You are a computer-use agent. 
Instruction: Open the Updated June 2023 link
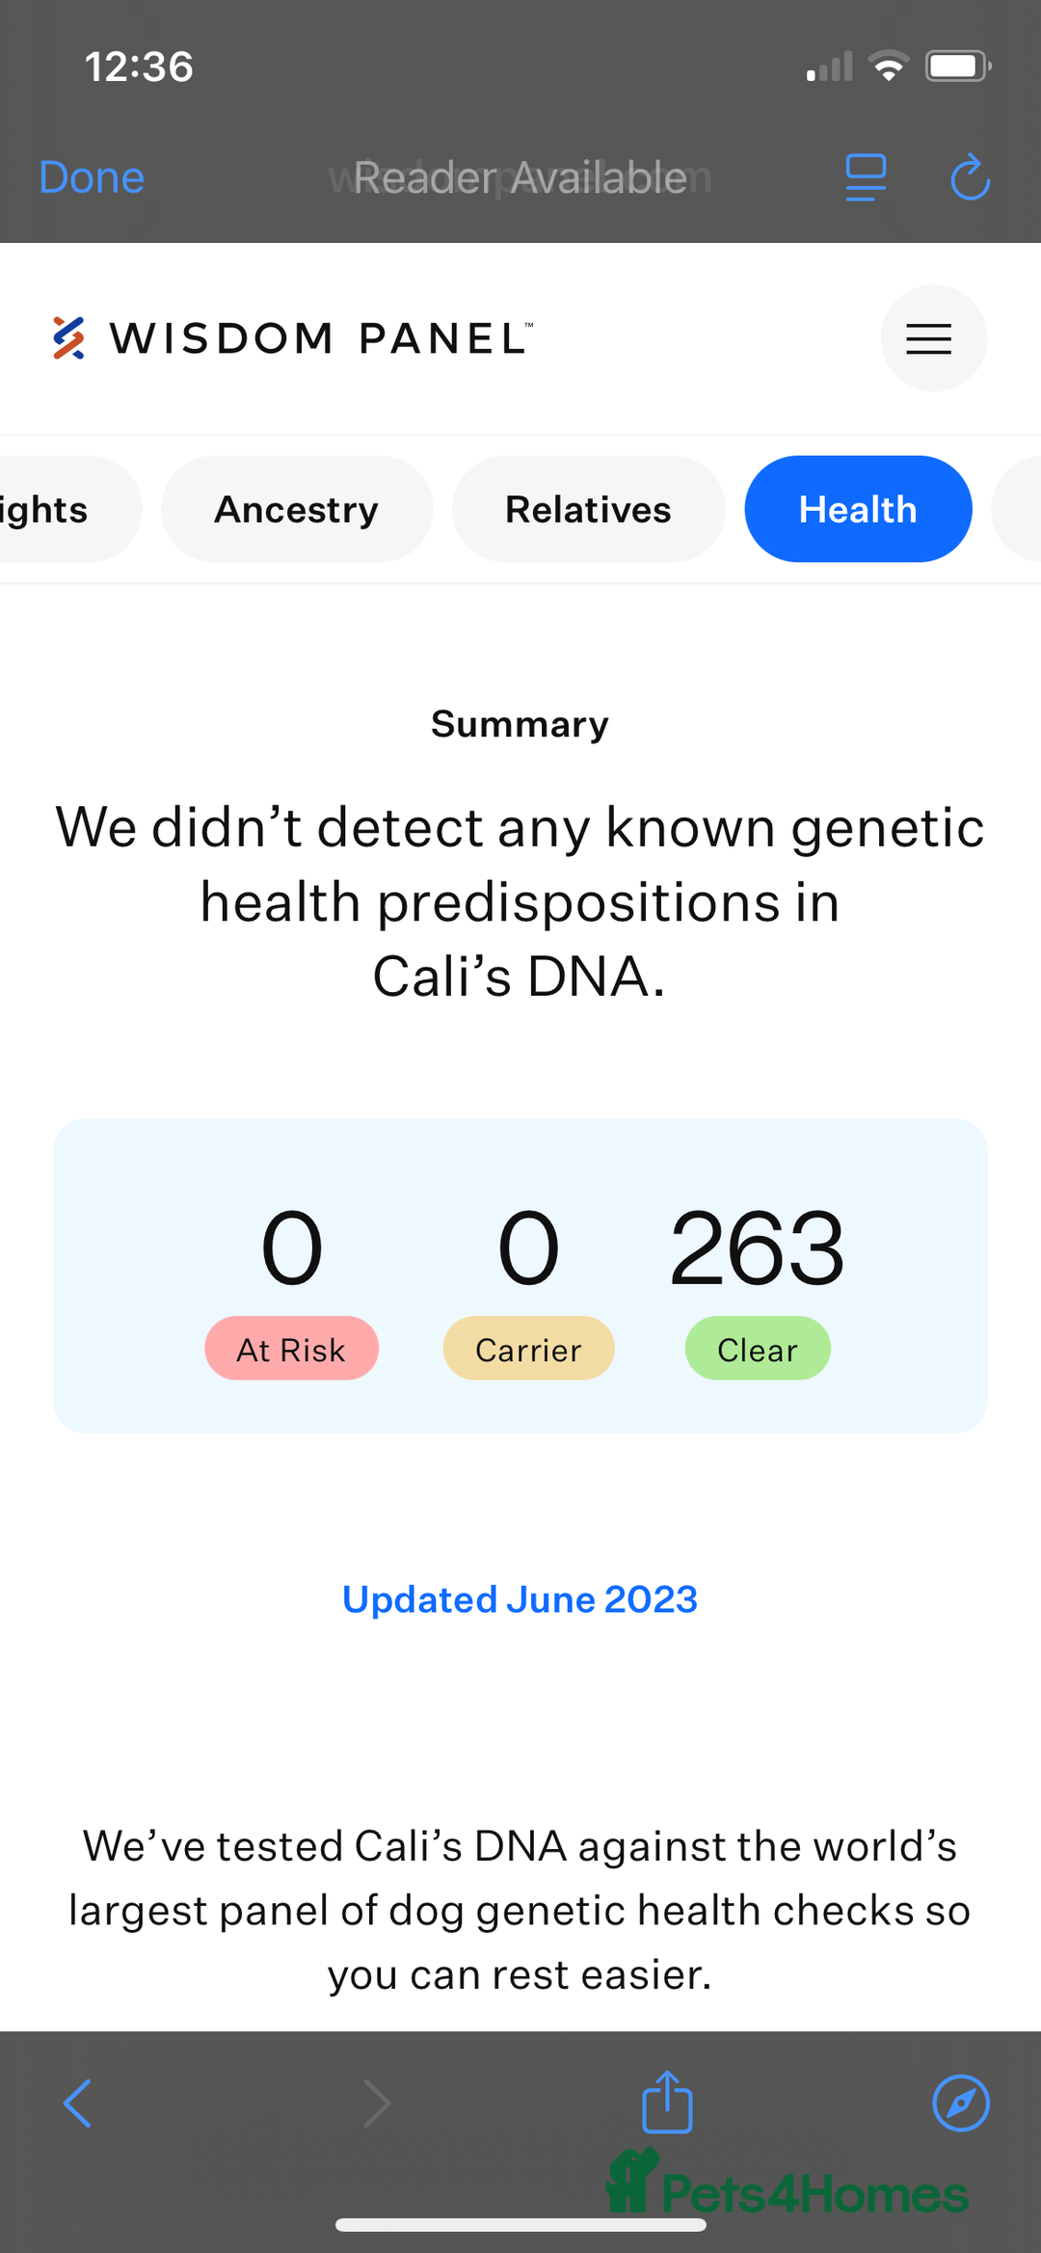[x=520, y=1599]
